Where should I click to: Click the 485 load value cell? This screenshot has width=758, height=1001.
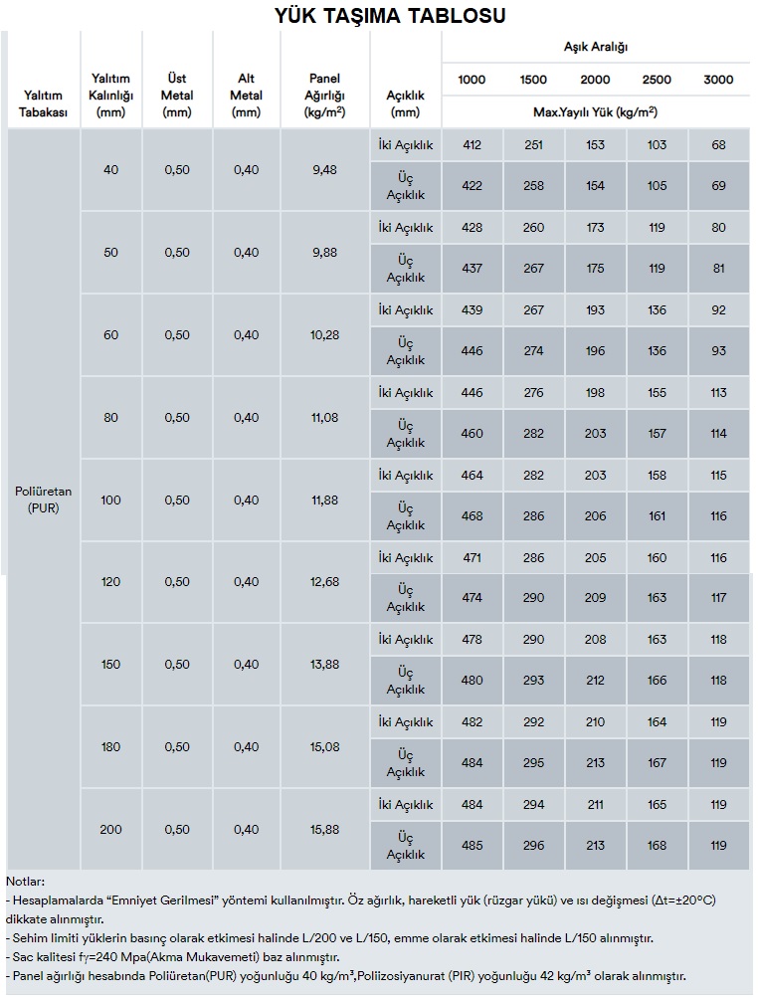click(x=472, y=846)
